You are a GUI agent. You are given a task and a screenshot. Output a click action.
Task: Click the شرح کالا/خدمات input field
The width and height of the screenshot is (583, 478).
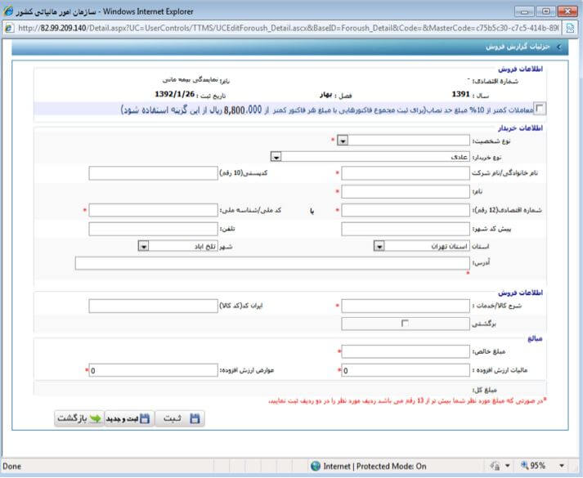tap(406, 306)
